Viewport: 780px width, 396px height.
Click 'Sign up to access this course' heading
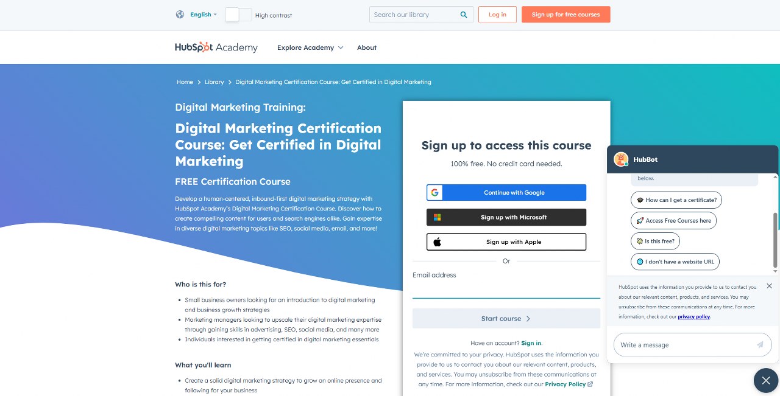click(506, 145)
